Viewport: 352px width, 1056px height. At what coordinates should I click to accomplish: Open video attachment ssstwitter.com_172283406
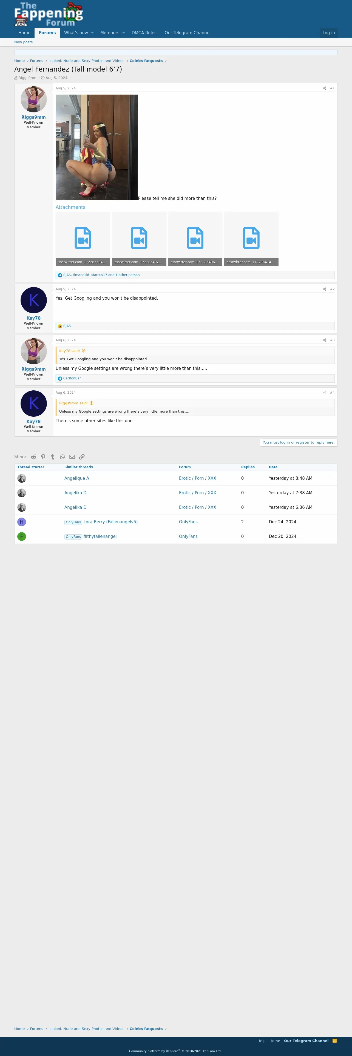[x=195, y=239]
